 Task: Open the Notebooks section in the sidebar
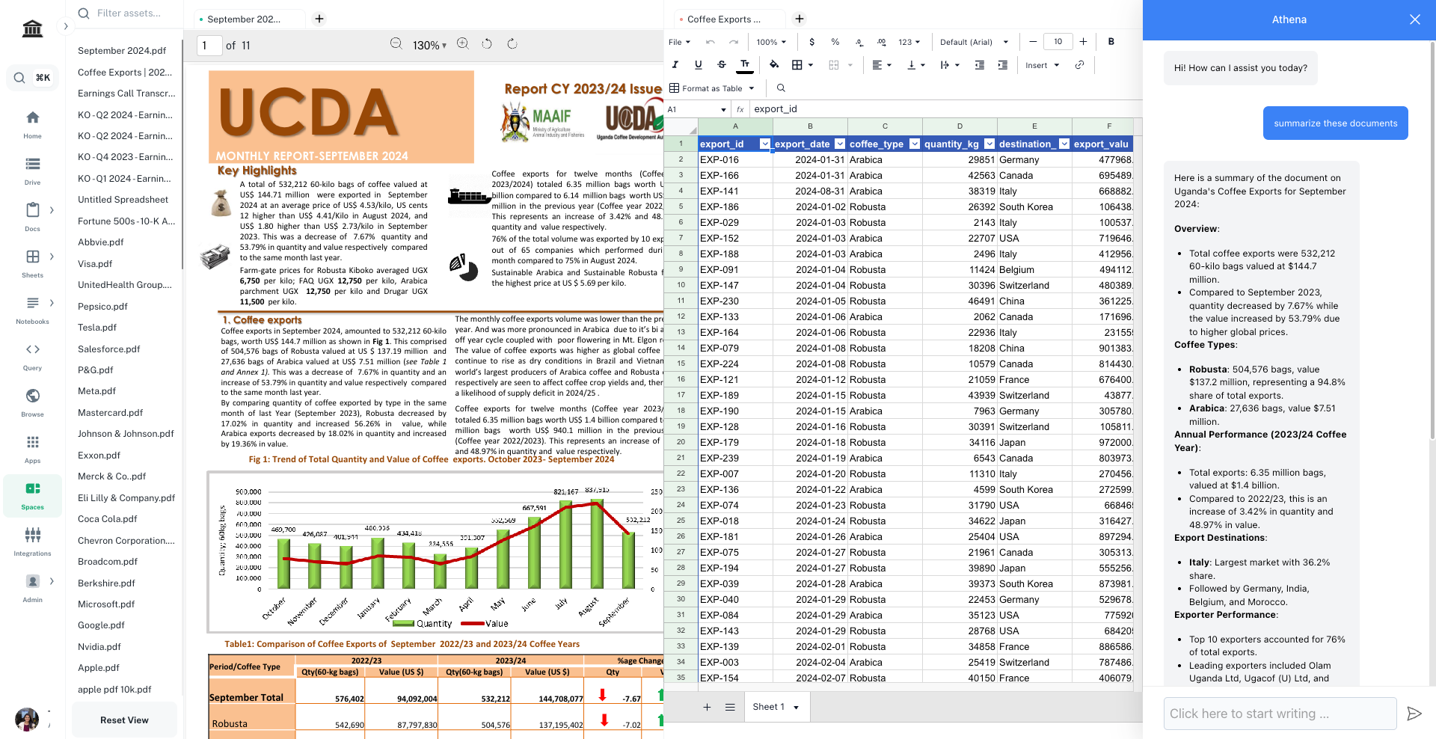[32, 310]
